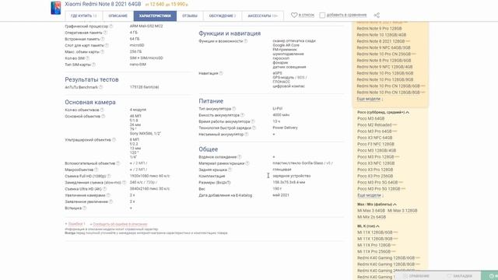Open help icon beside Время работы аккумулятора

[253, 121]
